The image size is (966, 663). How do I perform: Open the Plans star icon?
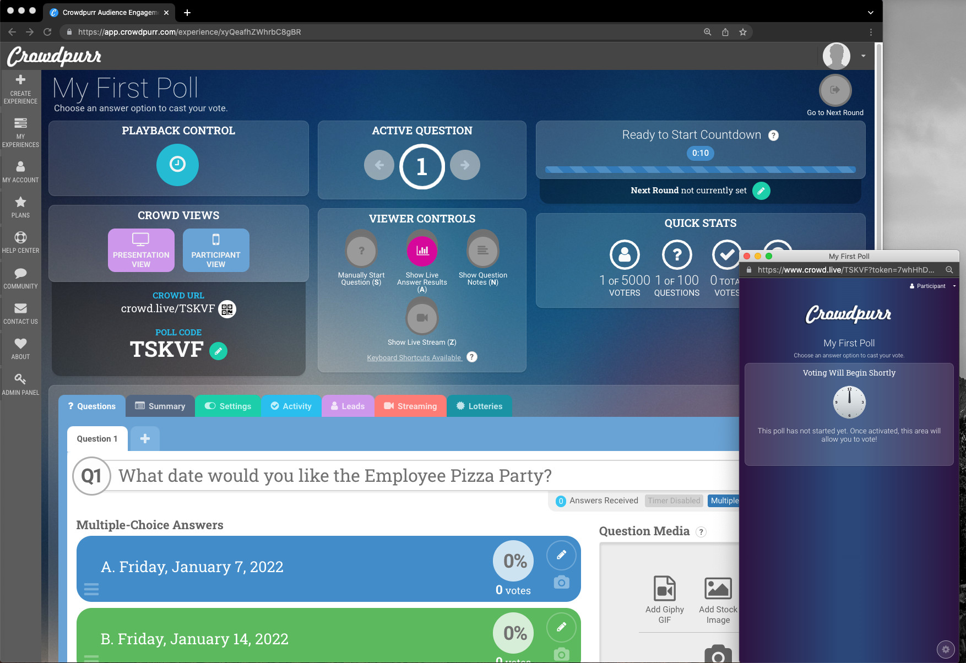click(20, 202)
